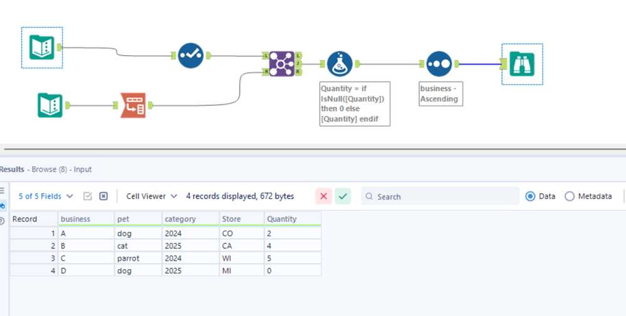Select the Data radio button
The image size is (626, 316).
coord(530,196)
